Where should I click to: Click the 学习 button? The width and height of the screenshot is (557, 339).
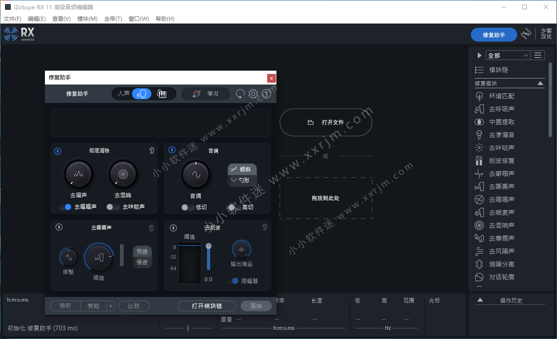click(206, 94)
